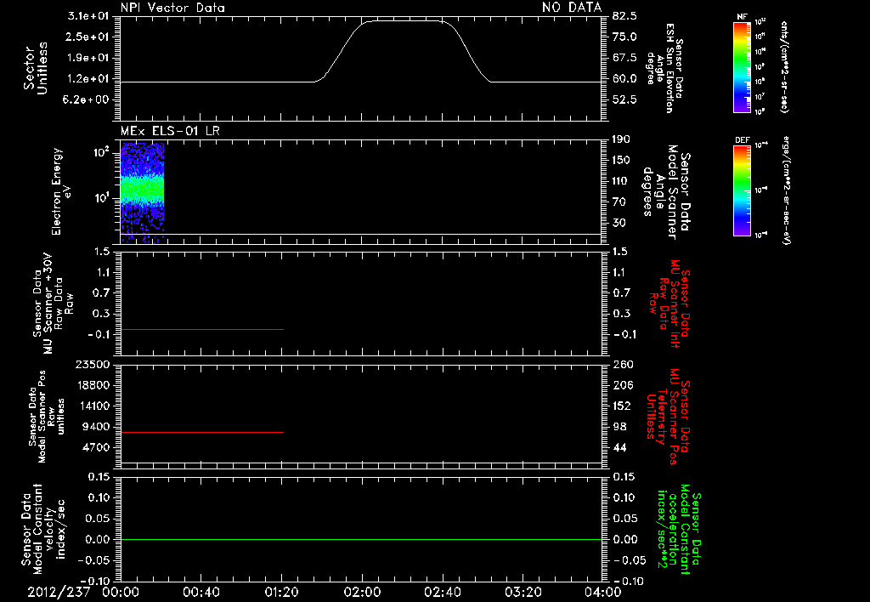Viewport: 870px width, 602px height.
Task: Click the 1.2e+01 tick label
Action: [88, 79]
